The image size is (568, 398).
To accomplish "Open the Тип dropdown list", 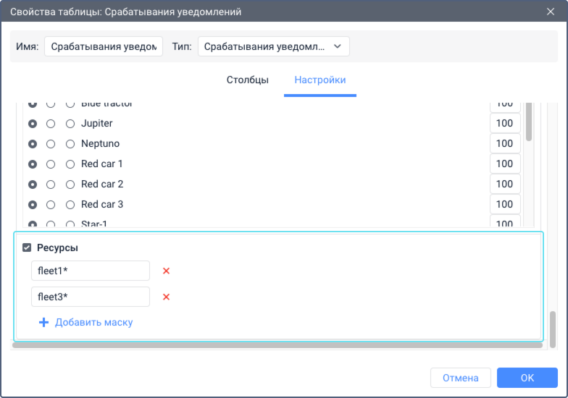I will pyautogui.click(x=274, y=46).
